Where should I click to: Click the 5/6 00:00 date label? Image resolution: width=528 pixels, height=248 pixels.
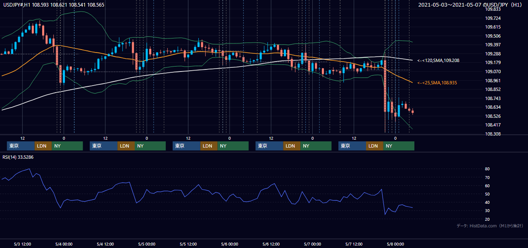[229, 244]
